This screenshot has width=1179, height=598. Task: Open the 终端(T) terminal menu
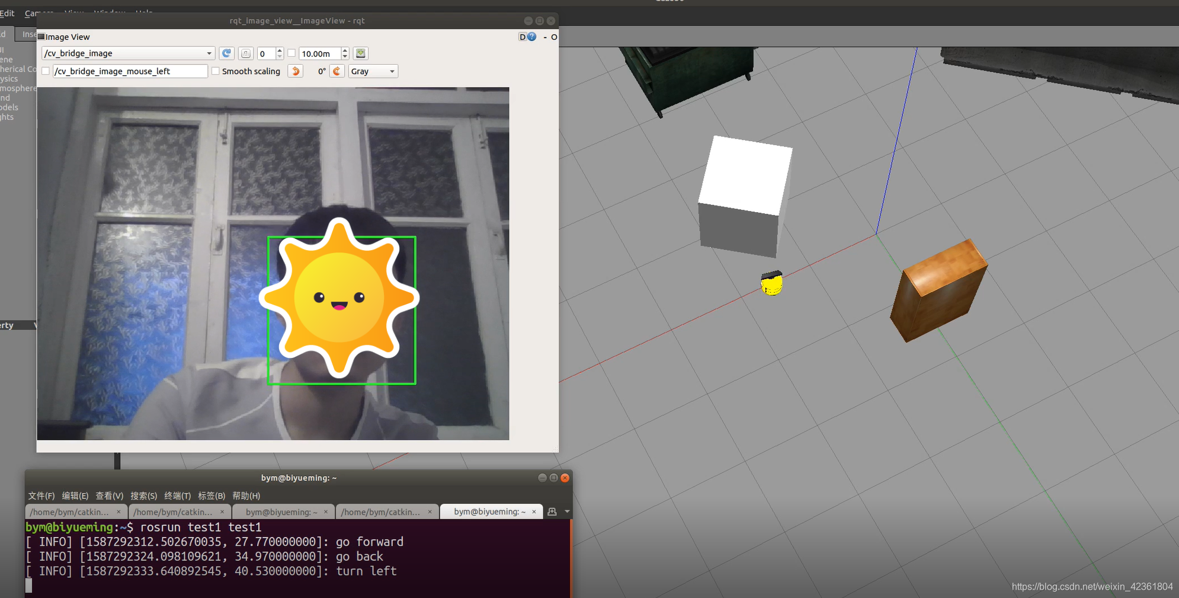pos(178,495)
